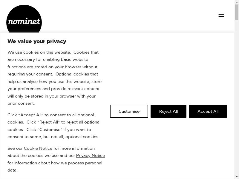Click the "We value your privacy" heading
This screenshot has height=179, width=239.
point(37,41)
